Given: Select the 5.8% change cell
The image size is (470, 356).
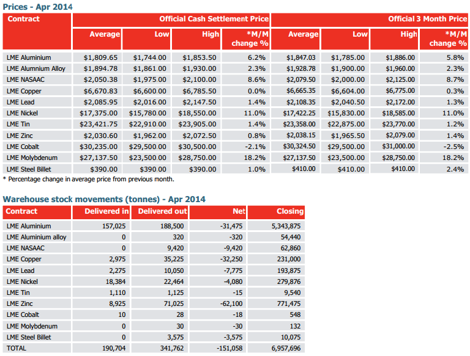Looking at the screenshot, I should 455,57.
